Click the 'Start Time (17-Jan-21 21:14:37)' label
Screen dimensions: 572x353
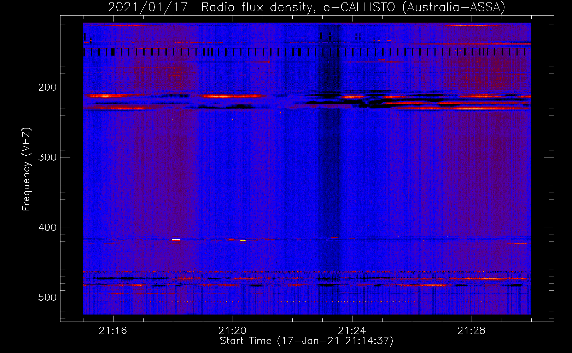coord(307,341)
